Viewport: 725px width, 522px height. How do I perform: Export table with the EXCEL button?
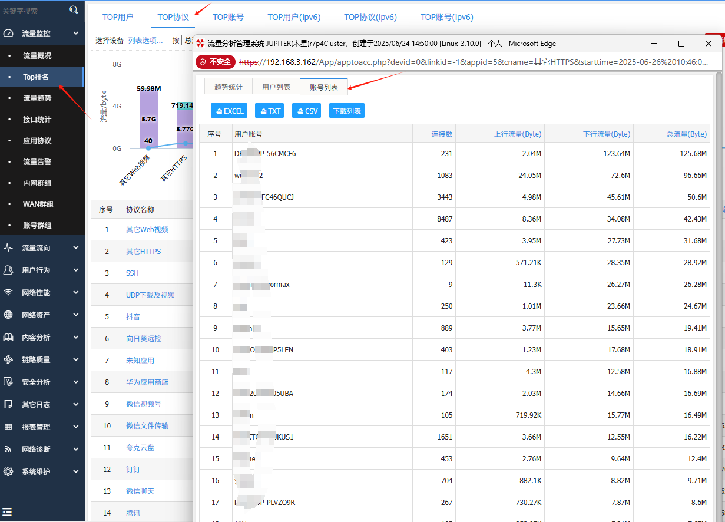coord(230,111)
